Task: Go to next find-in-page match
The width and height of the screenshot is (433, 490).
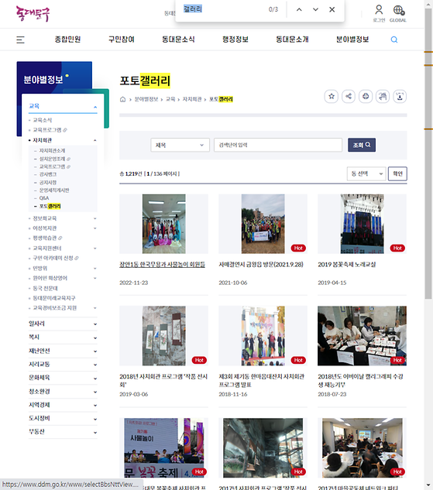Action: coord(315,9)
